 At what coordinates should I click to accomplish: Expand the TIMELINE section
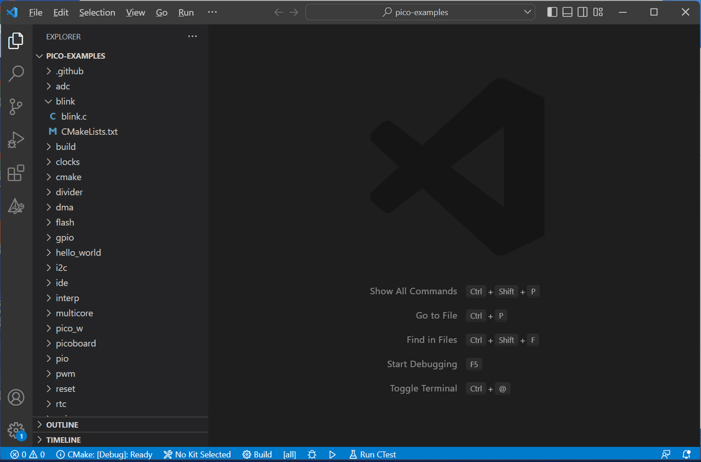(x=120, y=440)
